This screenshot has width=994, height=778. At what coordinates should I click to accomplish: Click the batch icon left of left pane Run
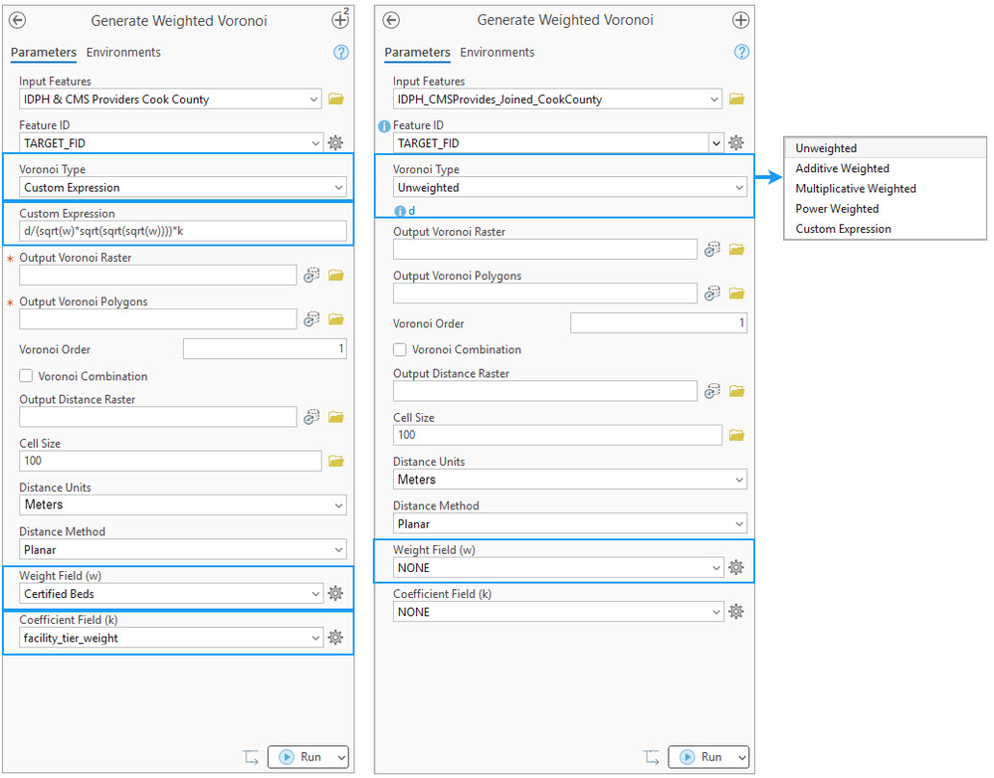[251, 757]
